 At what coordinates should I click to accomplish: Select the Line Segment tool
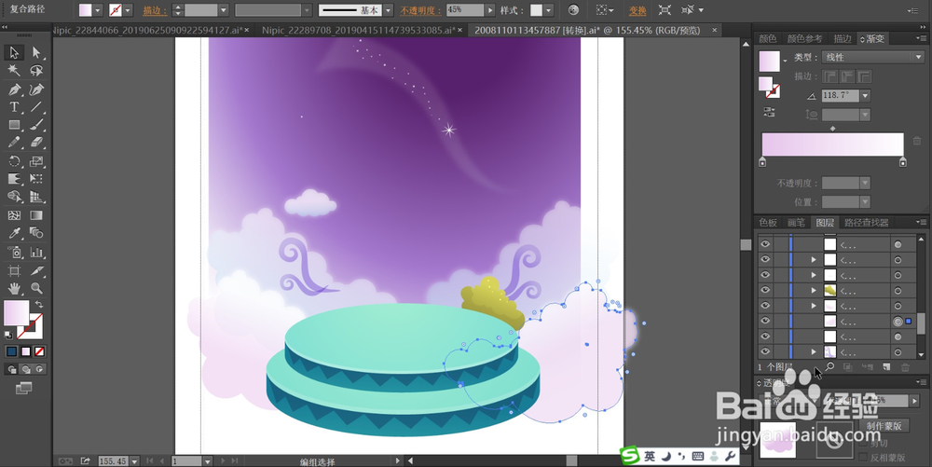tap(36, 107)
